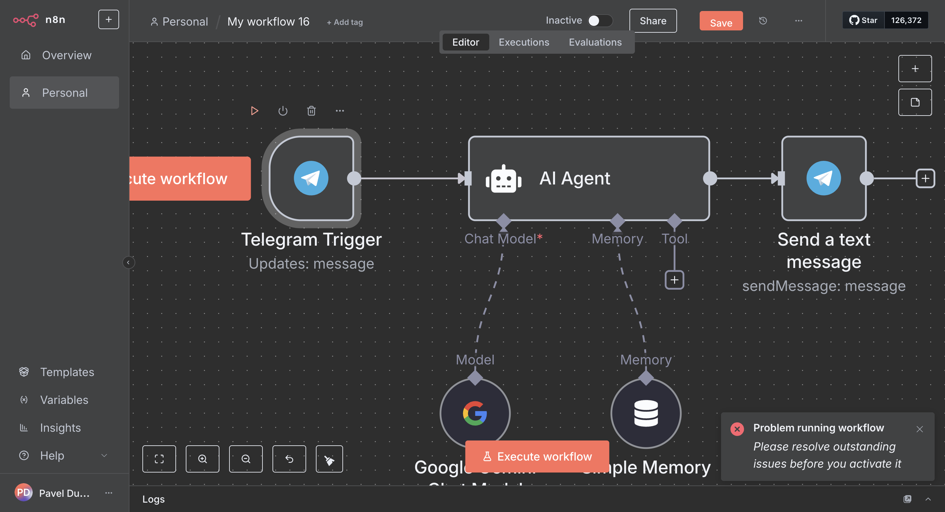Open the Simple Memory node icon
The image size is (945, 512).
coord(646,413)
